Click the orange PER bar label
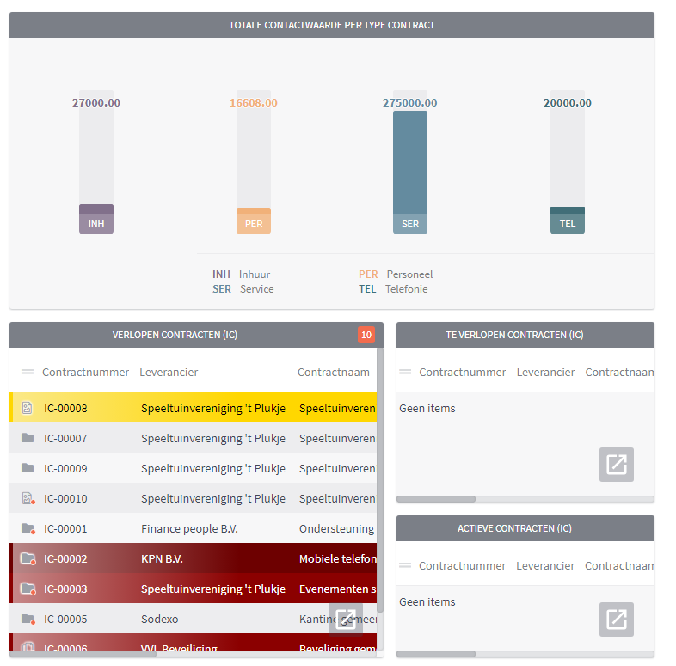This screenshot has height=666, width=676. [254, 223]
